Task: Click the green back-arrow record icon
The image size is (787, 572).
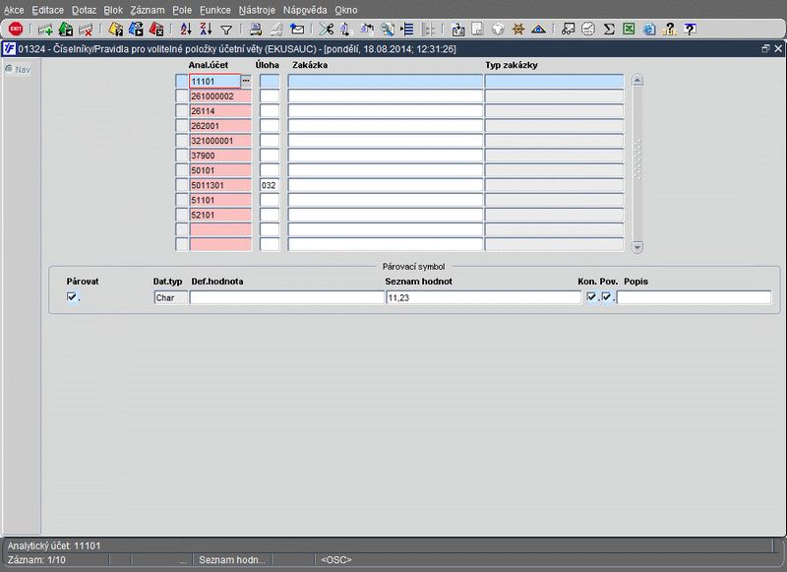Action: coord(66,30)
